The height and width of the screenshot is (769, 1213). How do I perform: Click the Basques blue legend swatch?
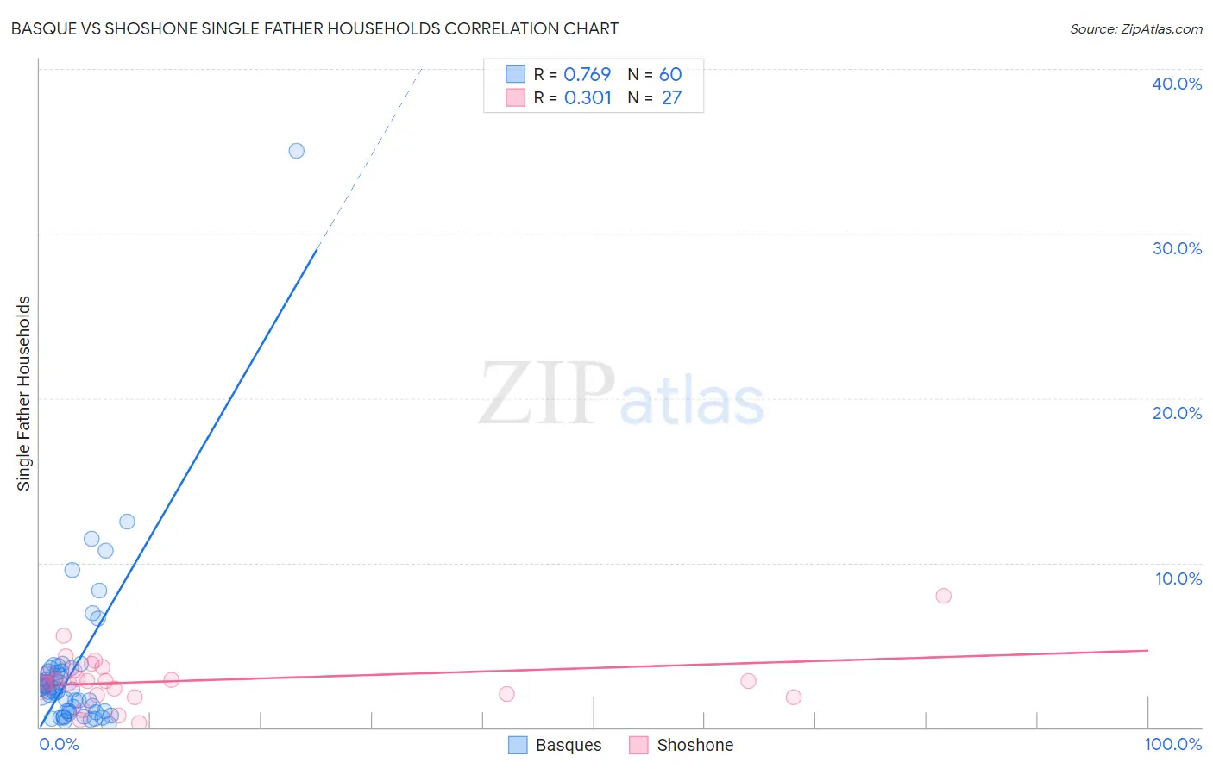(518, 745)
